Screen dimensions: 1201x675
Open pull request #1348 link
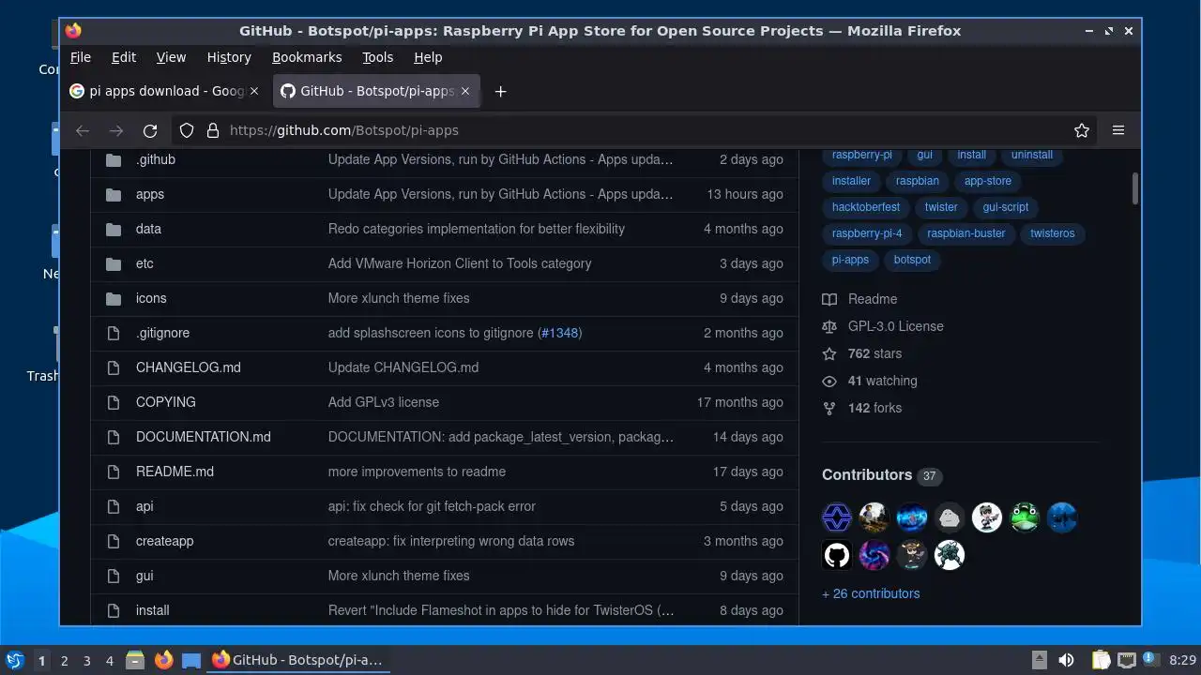[559, 333]
